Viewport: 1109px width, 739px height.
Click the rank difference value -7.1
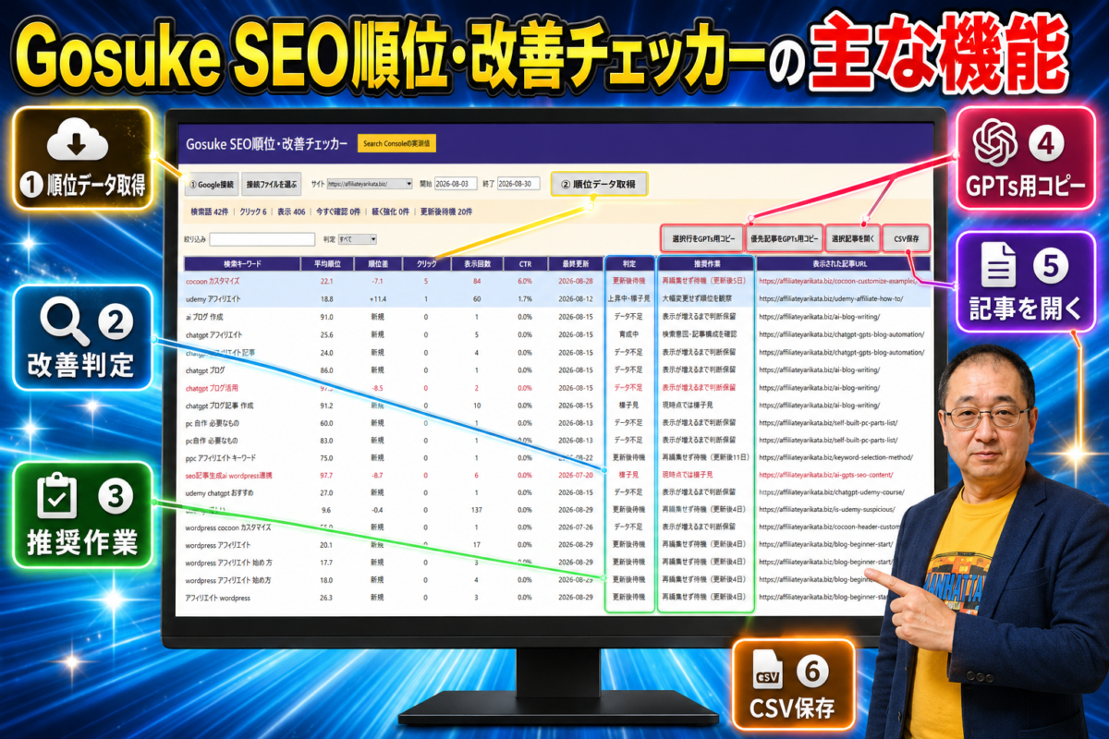377,281
